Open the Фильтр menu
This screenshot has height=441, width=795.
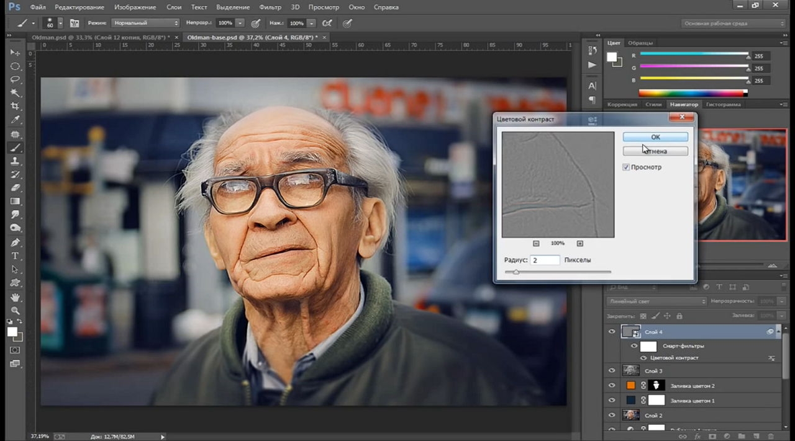270,7
